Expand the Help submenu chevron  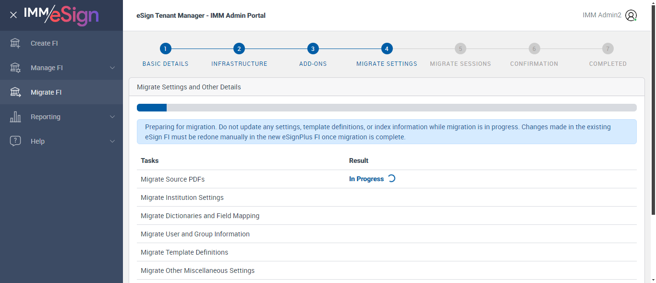point(112,141)
